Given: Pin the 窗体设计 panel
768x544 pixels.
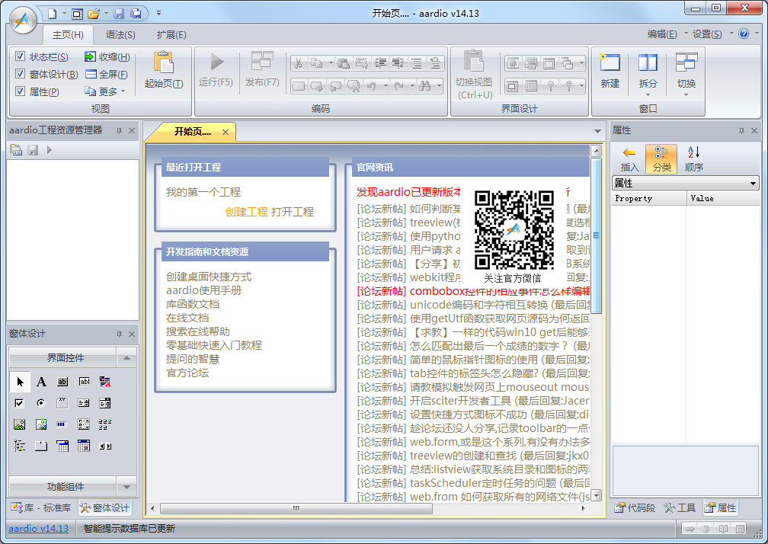Looking at the screenshot, I should coord(119,334).
